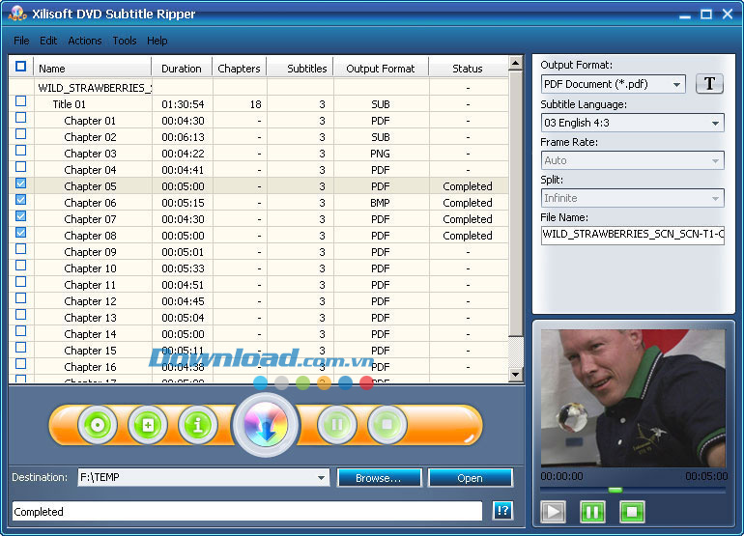Click the help question mark icon
This screenshot has height=536, width=744.
point(502,511)
